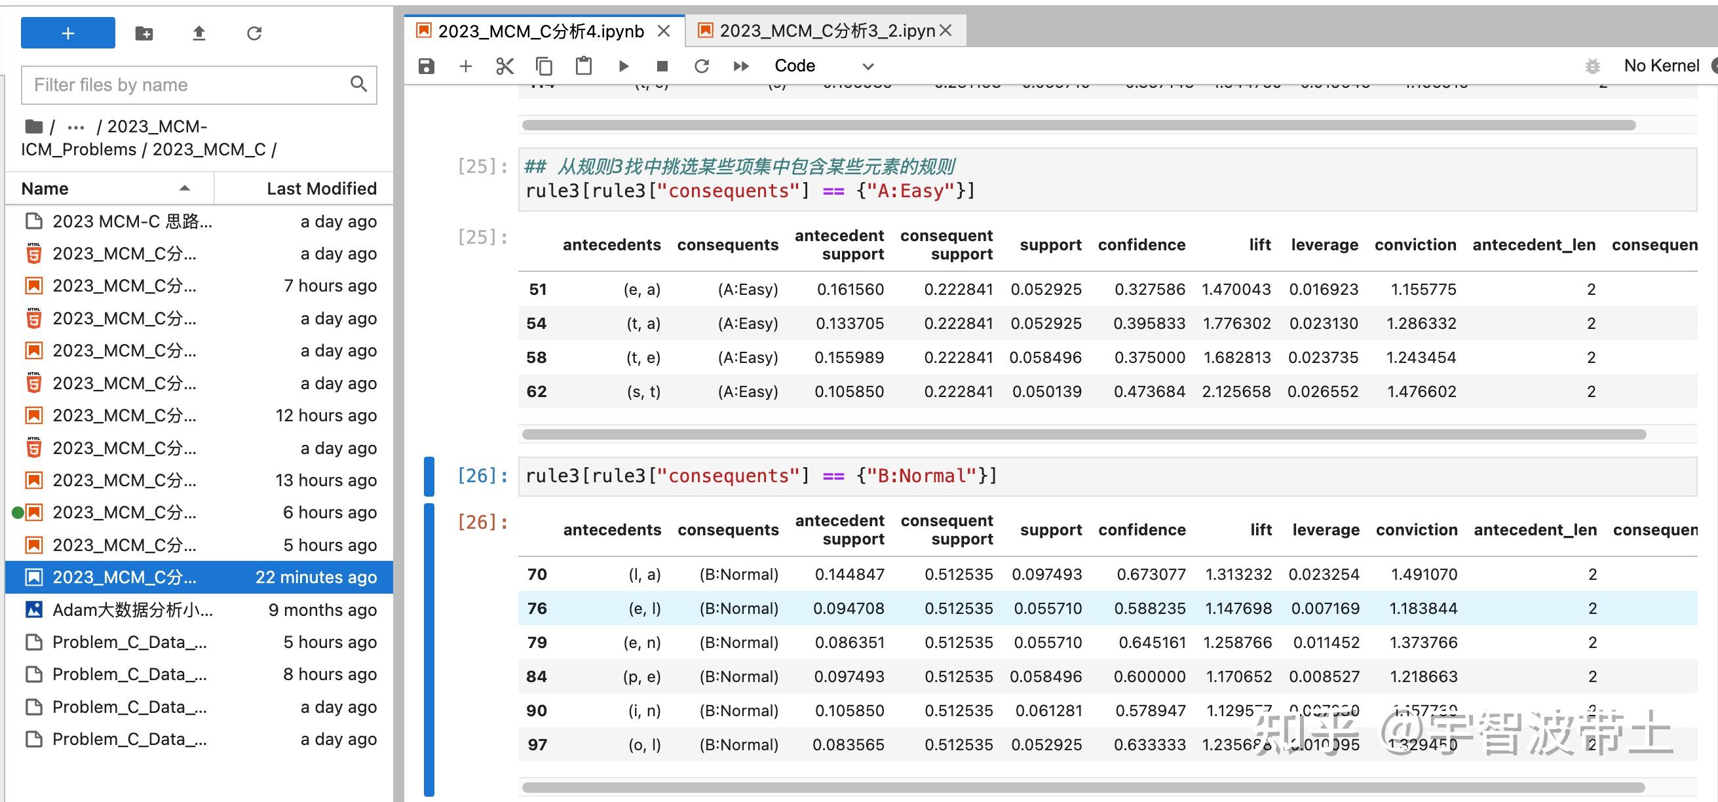Click the blue new launcher plus button
This screenshot has width=1718, height=802.
coord(67,33)
